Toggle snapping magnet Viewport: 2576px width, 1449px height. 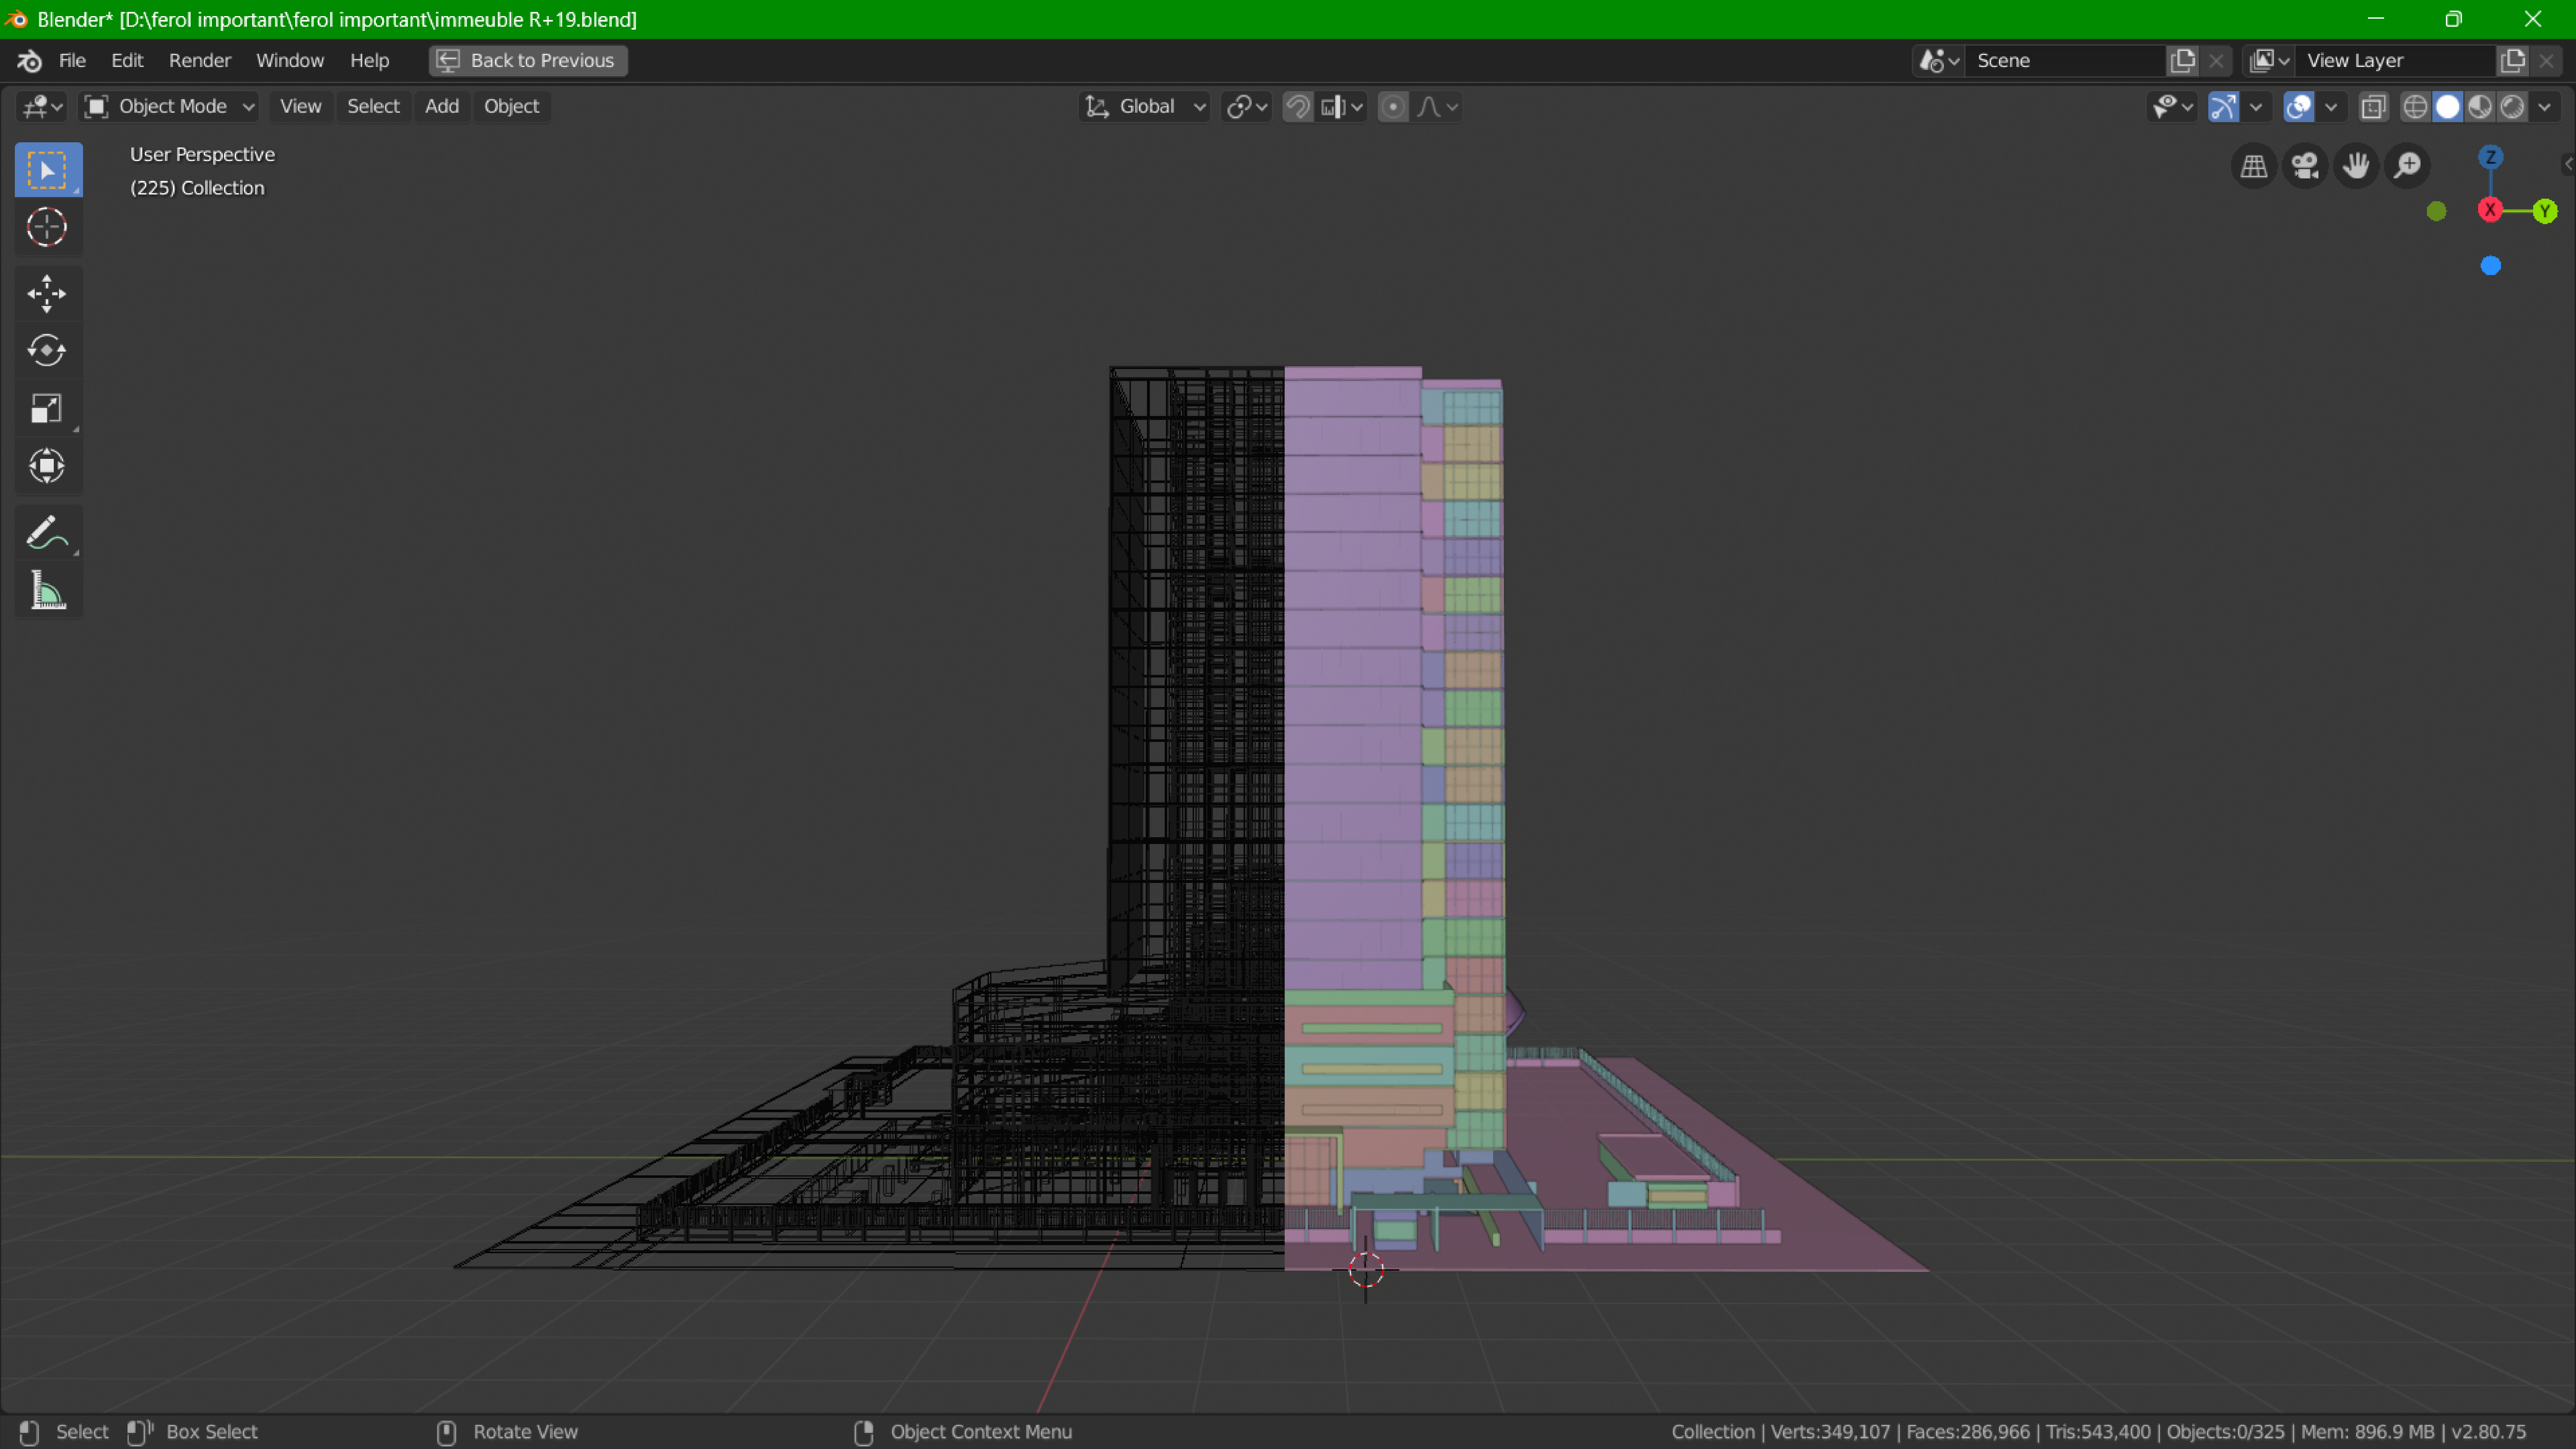(x=1298, y=107)
